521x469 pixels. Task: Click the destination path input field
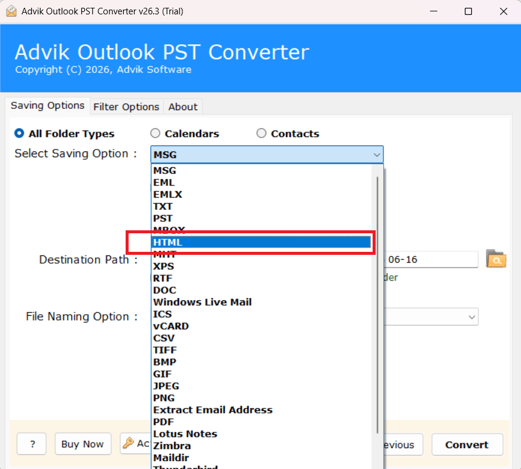pos(431,259)
